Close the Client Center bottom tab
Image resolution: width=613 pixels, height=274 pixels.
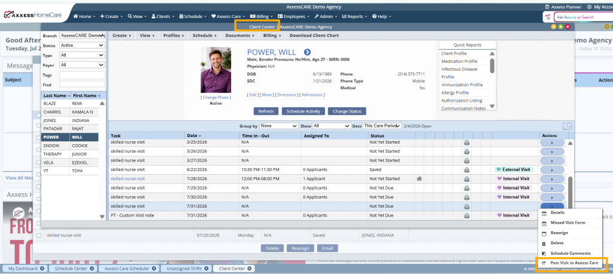point(249,269)
